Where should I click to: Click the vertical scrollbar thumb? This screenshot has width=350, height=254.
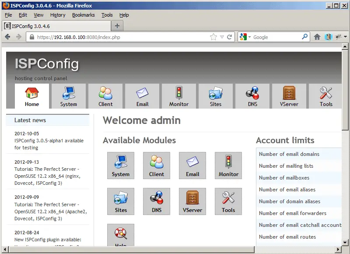[x=345, y=90]
